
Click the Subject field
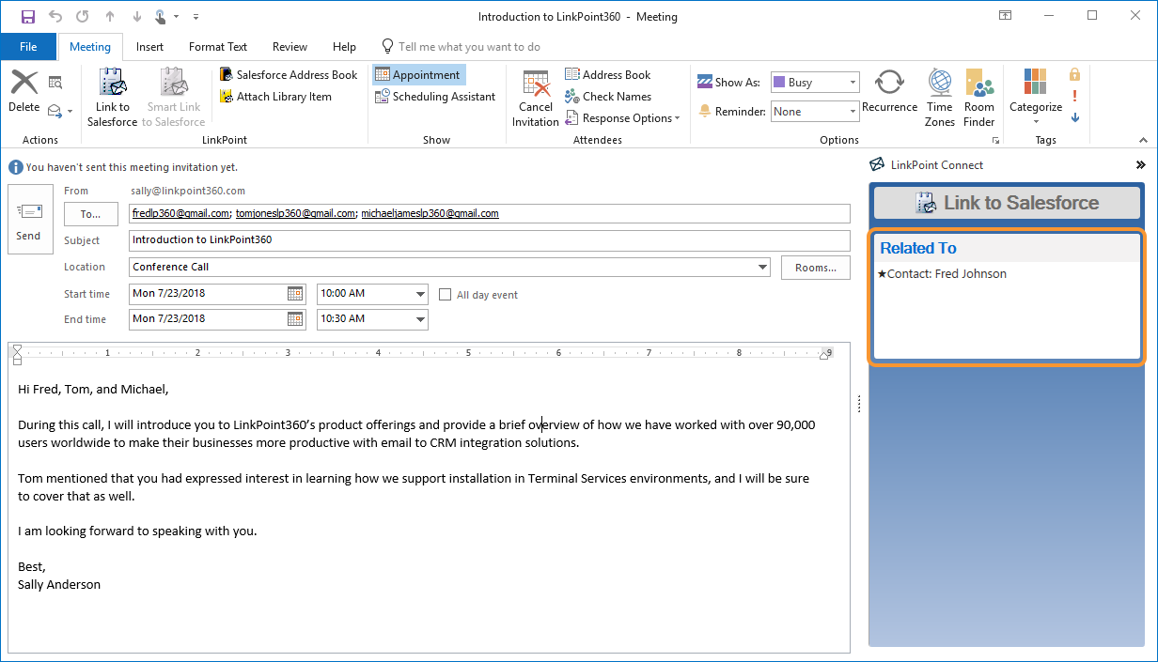[489, 240]
